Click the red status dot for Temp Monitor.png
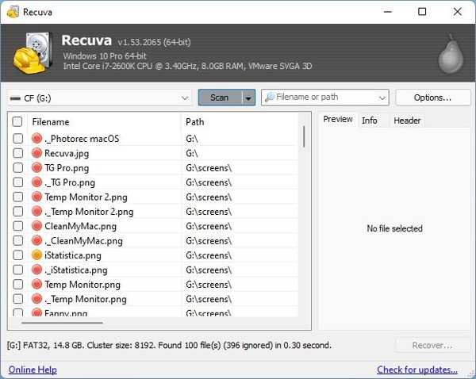This screenshot has width=476, height=379. (36, 284)
